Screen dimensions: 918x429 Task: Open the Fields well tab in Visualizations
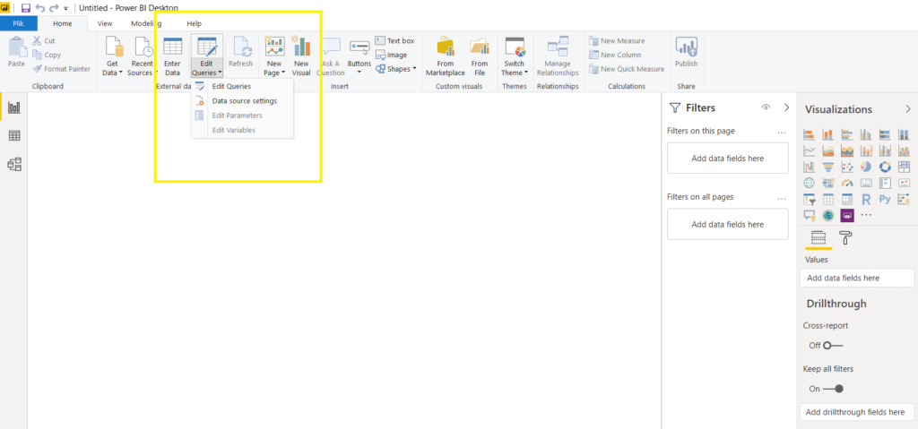click(818, 237)
